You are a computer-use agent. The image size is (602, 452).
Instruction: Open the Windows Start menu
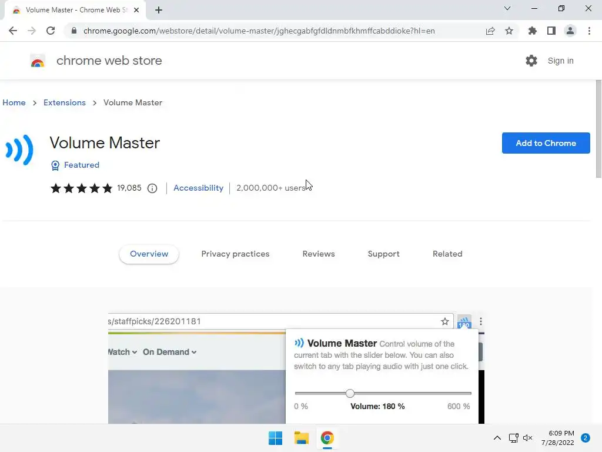(x=275, y=438)
